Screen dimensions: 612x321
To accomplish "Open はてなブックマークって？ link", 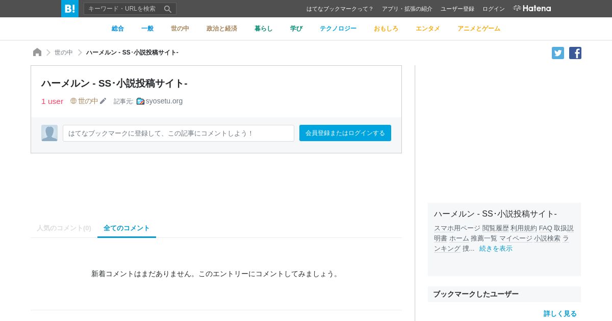I will pos(340,9).
